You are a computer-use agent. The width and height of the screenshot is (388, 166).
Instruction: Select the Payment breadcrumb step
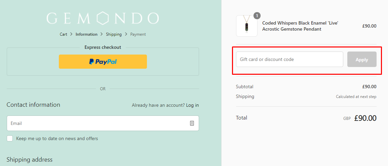[138, 34]
